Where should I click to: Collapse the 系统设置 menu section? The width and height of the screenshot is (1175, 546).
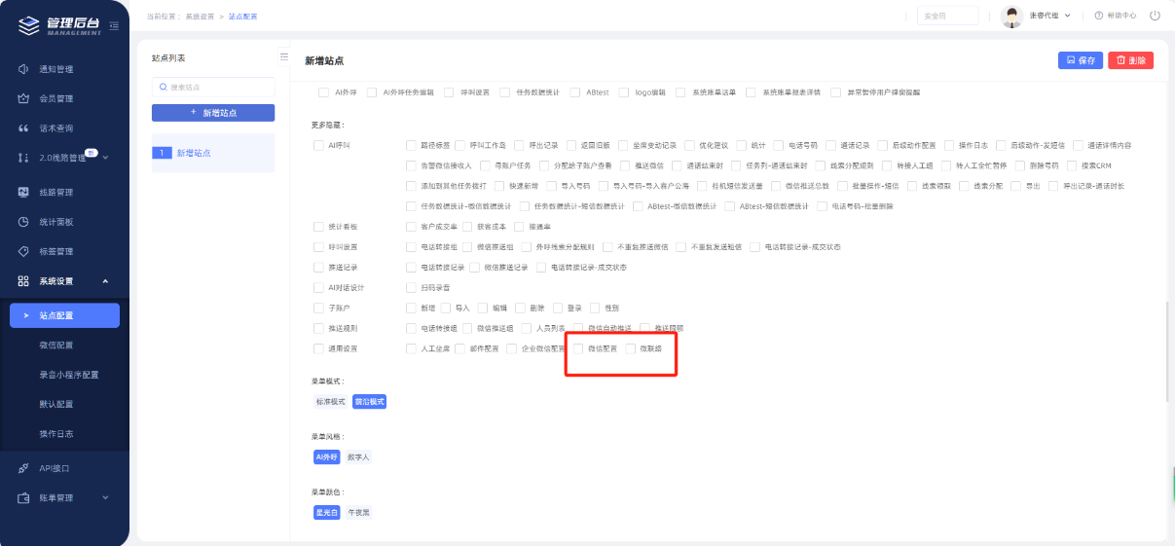click(105, 281)
